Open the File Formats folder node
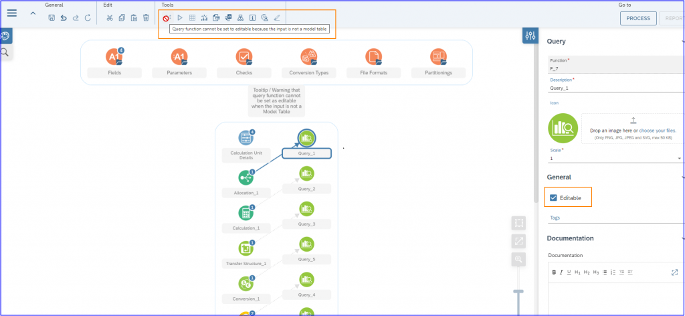Viewport: 685px width, 316px height. pos(374,57)
